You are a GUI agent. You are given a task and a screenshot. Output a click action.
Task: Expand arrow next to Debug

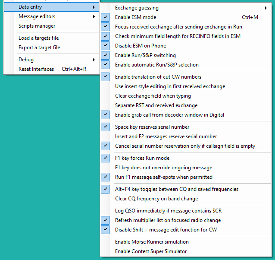pos(94,60)
